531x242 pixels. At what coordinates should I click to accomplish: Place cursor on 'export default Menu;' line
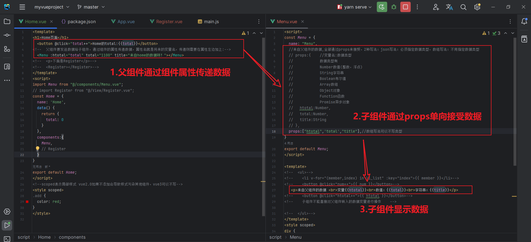(306, 149)
